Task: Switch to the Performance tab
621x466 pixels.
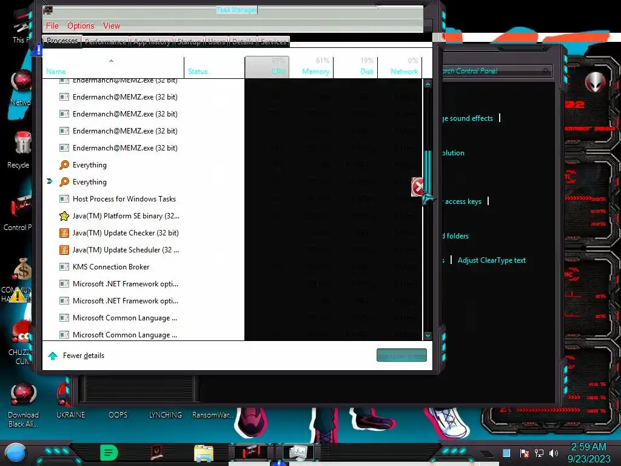Action: click(106, 42)
